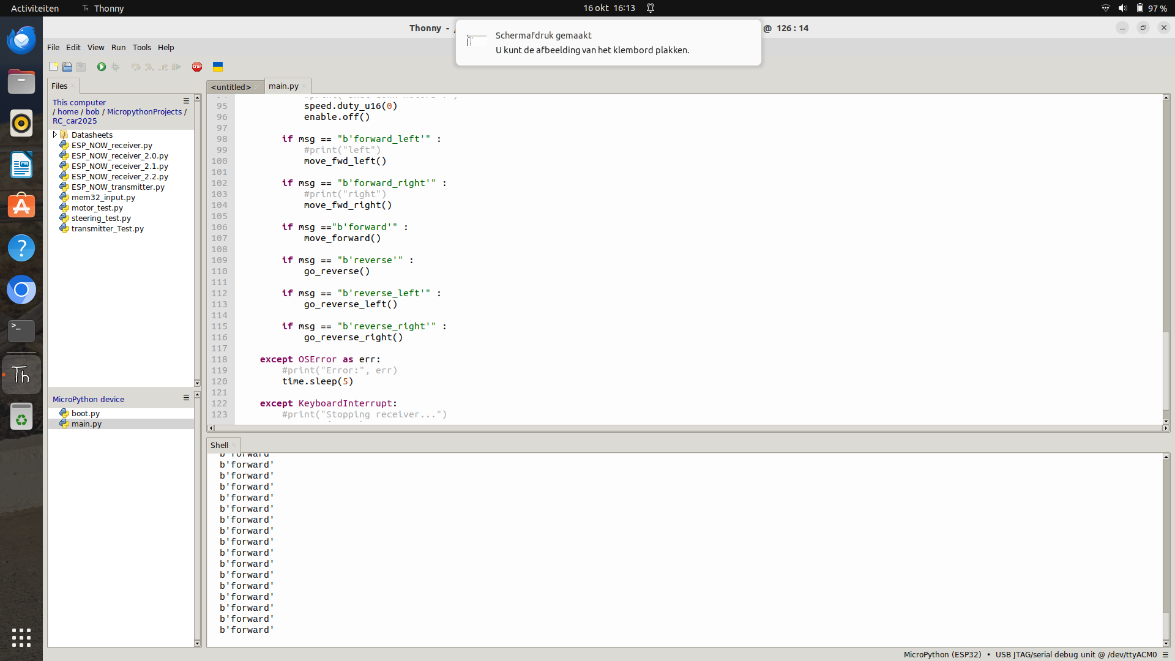The height and width of the screenshot is (661, 1175).
Task: Switch to the untitled editor tab
Action: [x=231, y=87]
